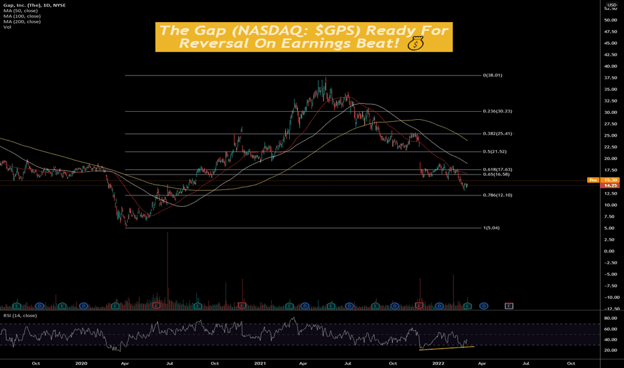Open the dividend marker near October 2021
Image resolution: width=624 pixels, height=368 pixels.
click(x=394, y=306)
